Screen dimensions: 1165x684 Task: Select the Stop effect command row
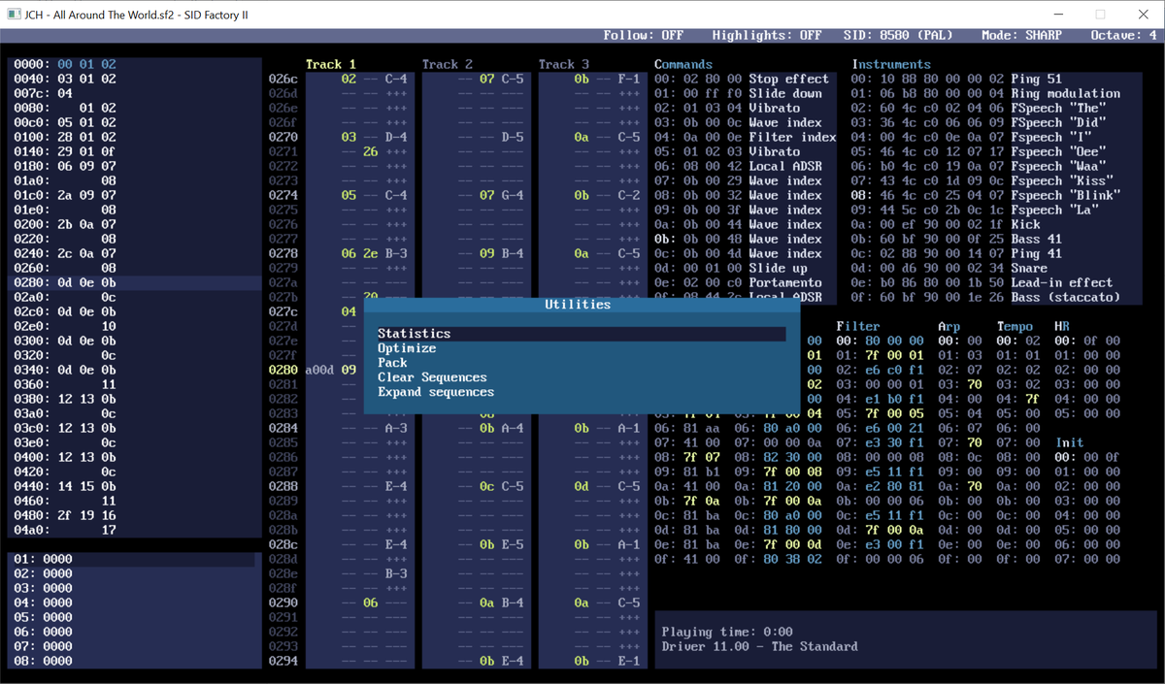[744, 79]
